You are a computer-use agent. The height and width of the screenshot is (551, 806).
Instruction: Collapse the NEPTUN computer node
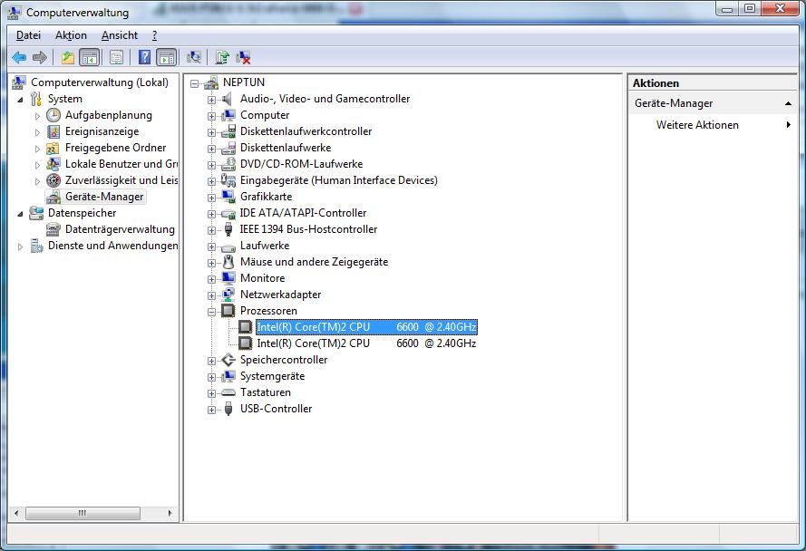tap(194, 83)
